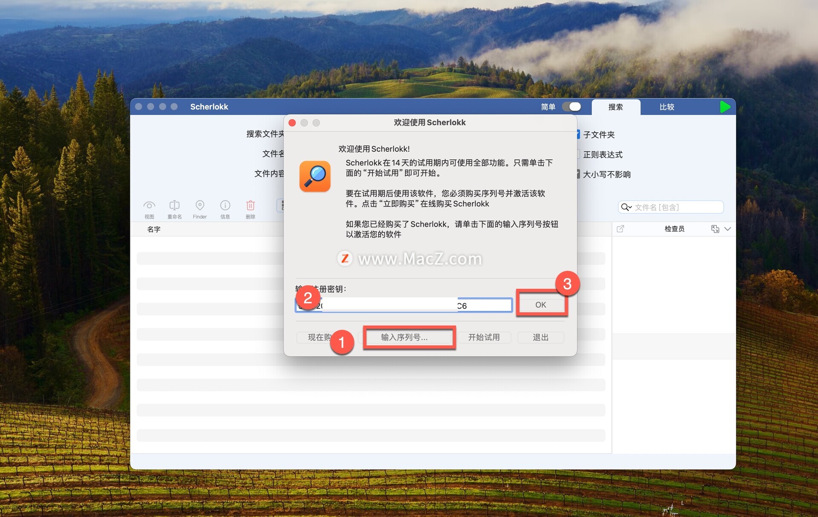Viewport: 818px width, 517px height.
Task: Click the Finder reveal icon
Action: coord(200,206)
